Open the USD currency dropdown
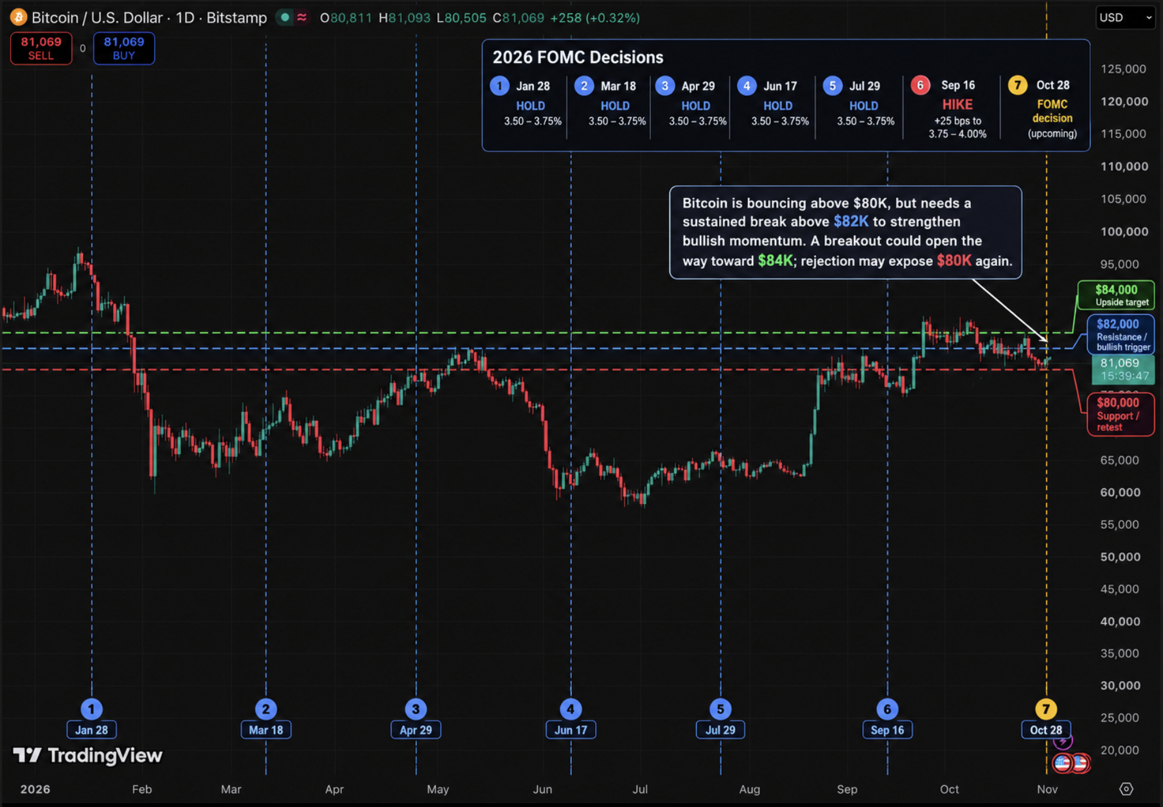This screenshot has width=1163, height=807. [1125, 18]
